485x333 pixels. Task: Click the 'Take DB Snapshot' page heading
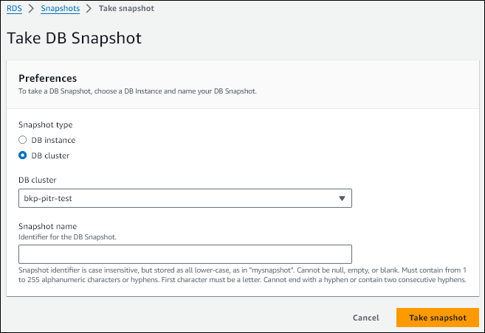pos(74,37)
